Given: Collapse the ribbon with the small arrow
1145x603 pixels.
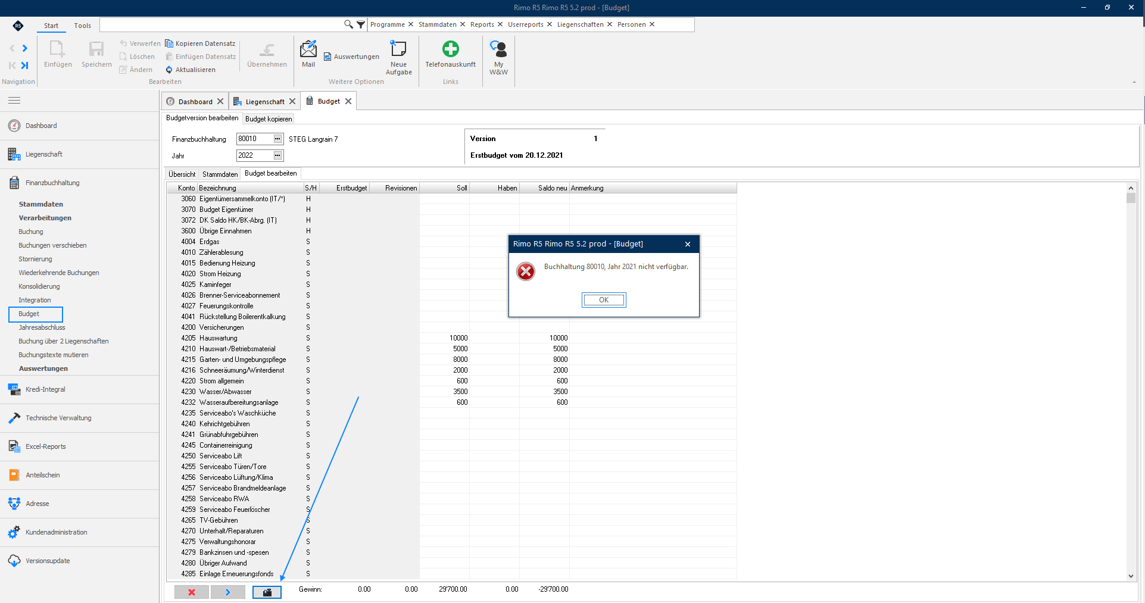Looking at the screenshot, I should click(1134, 82).
